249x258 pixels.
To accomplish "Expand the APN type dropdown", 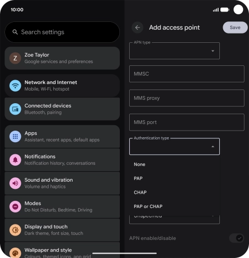I will (x=174, y=51).
